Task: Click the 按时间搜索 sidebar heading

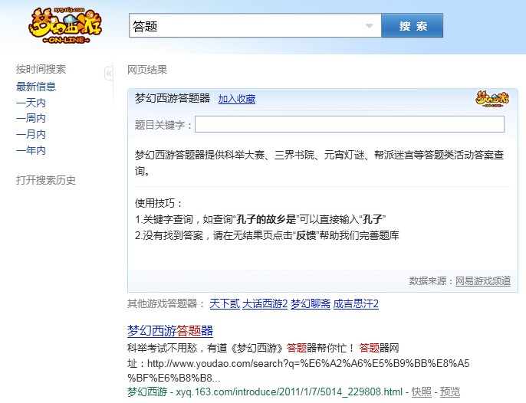Action: click(x=41, y=69)
